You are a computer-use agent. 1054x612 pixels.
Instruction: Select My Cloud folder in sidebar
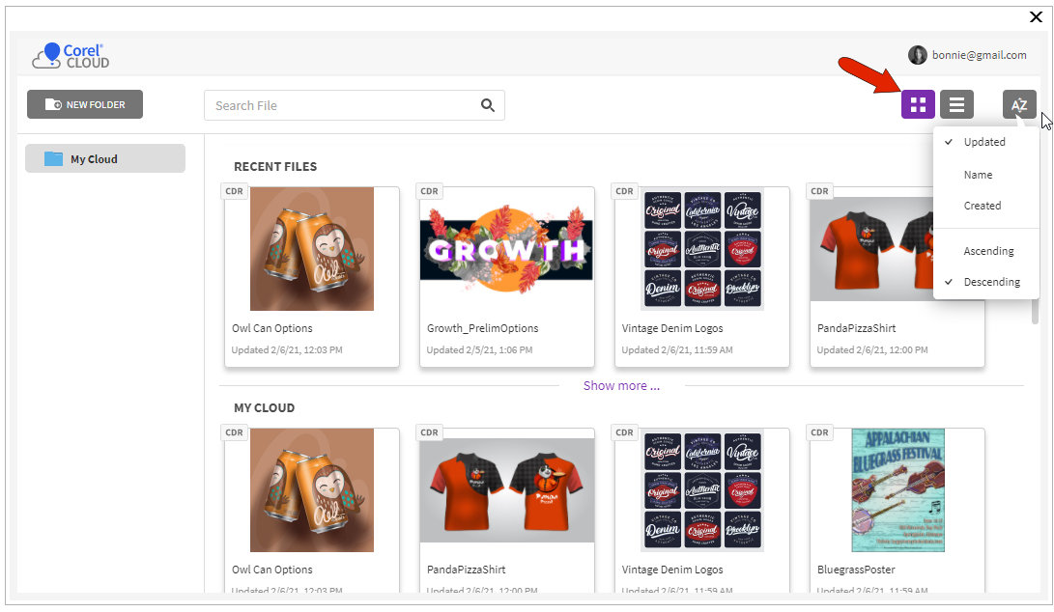(x=105, y=158)
